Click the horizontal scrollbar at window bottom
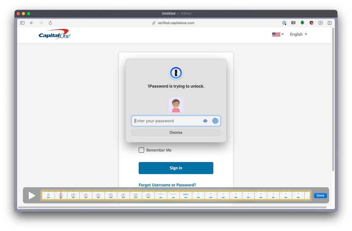 tap(172, 207)
